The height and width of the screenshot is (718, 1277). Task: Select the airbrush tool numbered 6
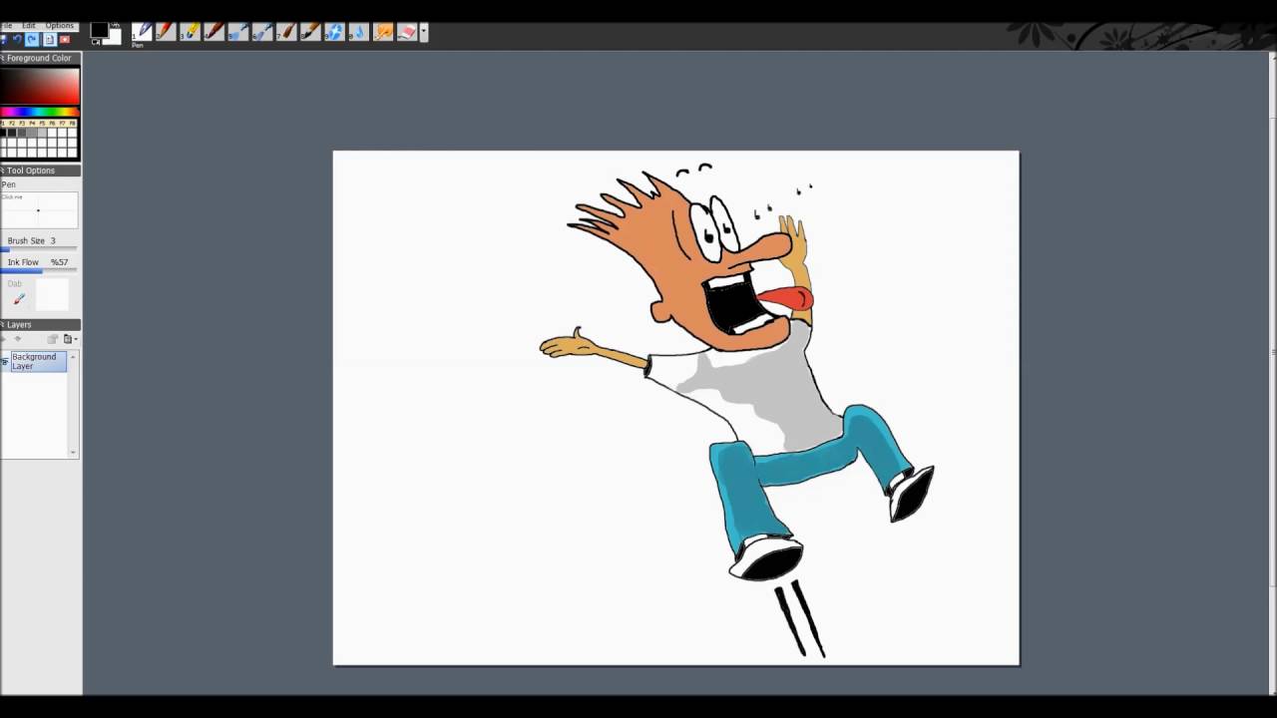(261, 32)
